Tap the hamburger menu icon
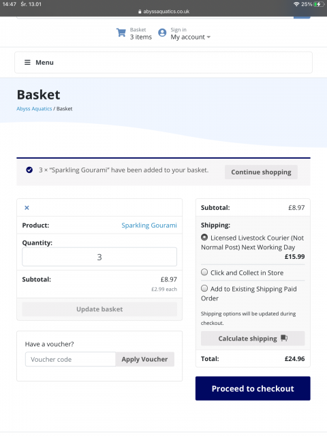This screenshot has width=327, height=436. (x=27, y=62)
